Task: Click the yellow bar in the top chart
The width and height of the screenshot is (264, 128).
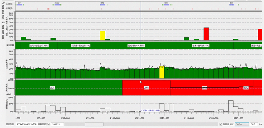Action: tap(102, 36)
